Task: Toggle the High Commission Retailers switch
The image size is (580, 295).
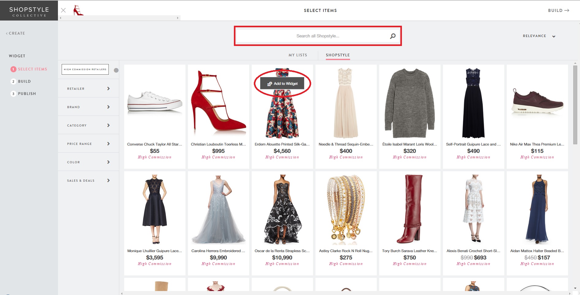Action: click(x=116, y=70)
